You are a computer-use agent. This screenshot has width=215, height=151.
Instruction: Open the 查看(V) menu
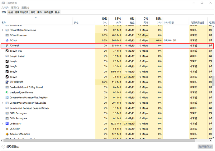(25, 7)
